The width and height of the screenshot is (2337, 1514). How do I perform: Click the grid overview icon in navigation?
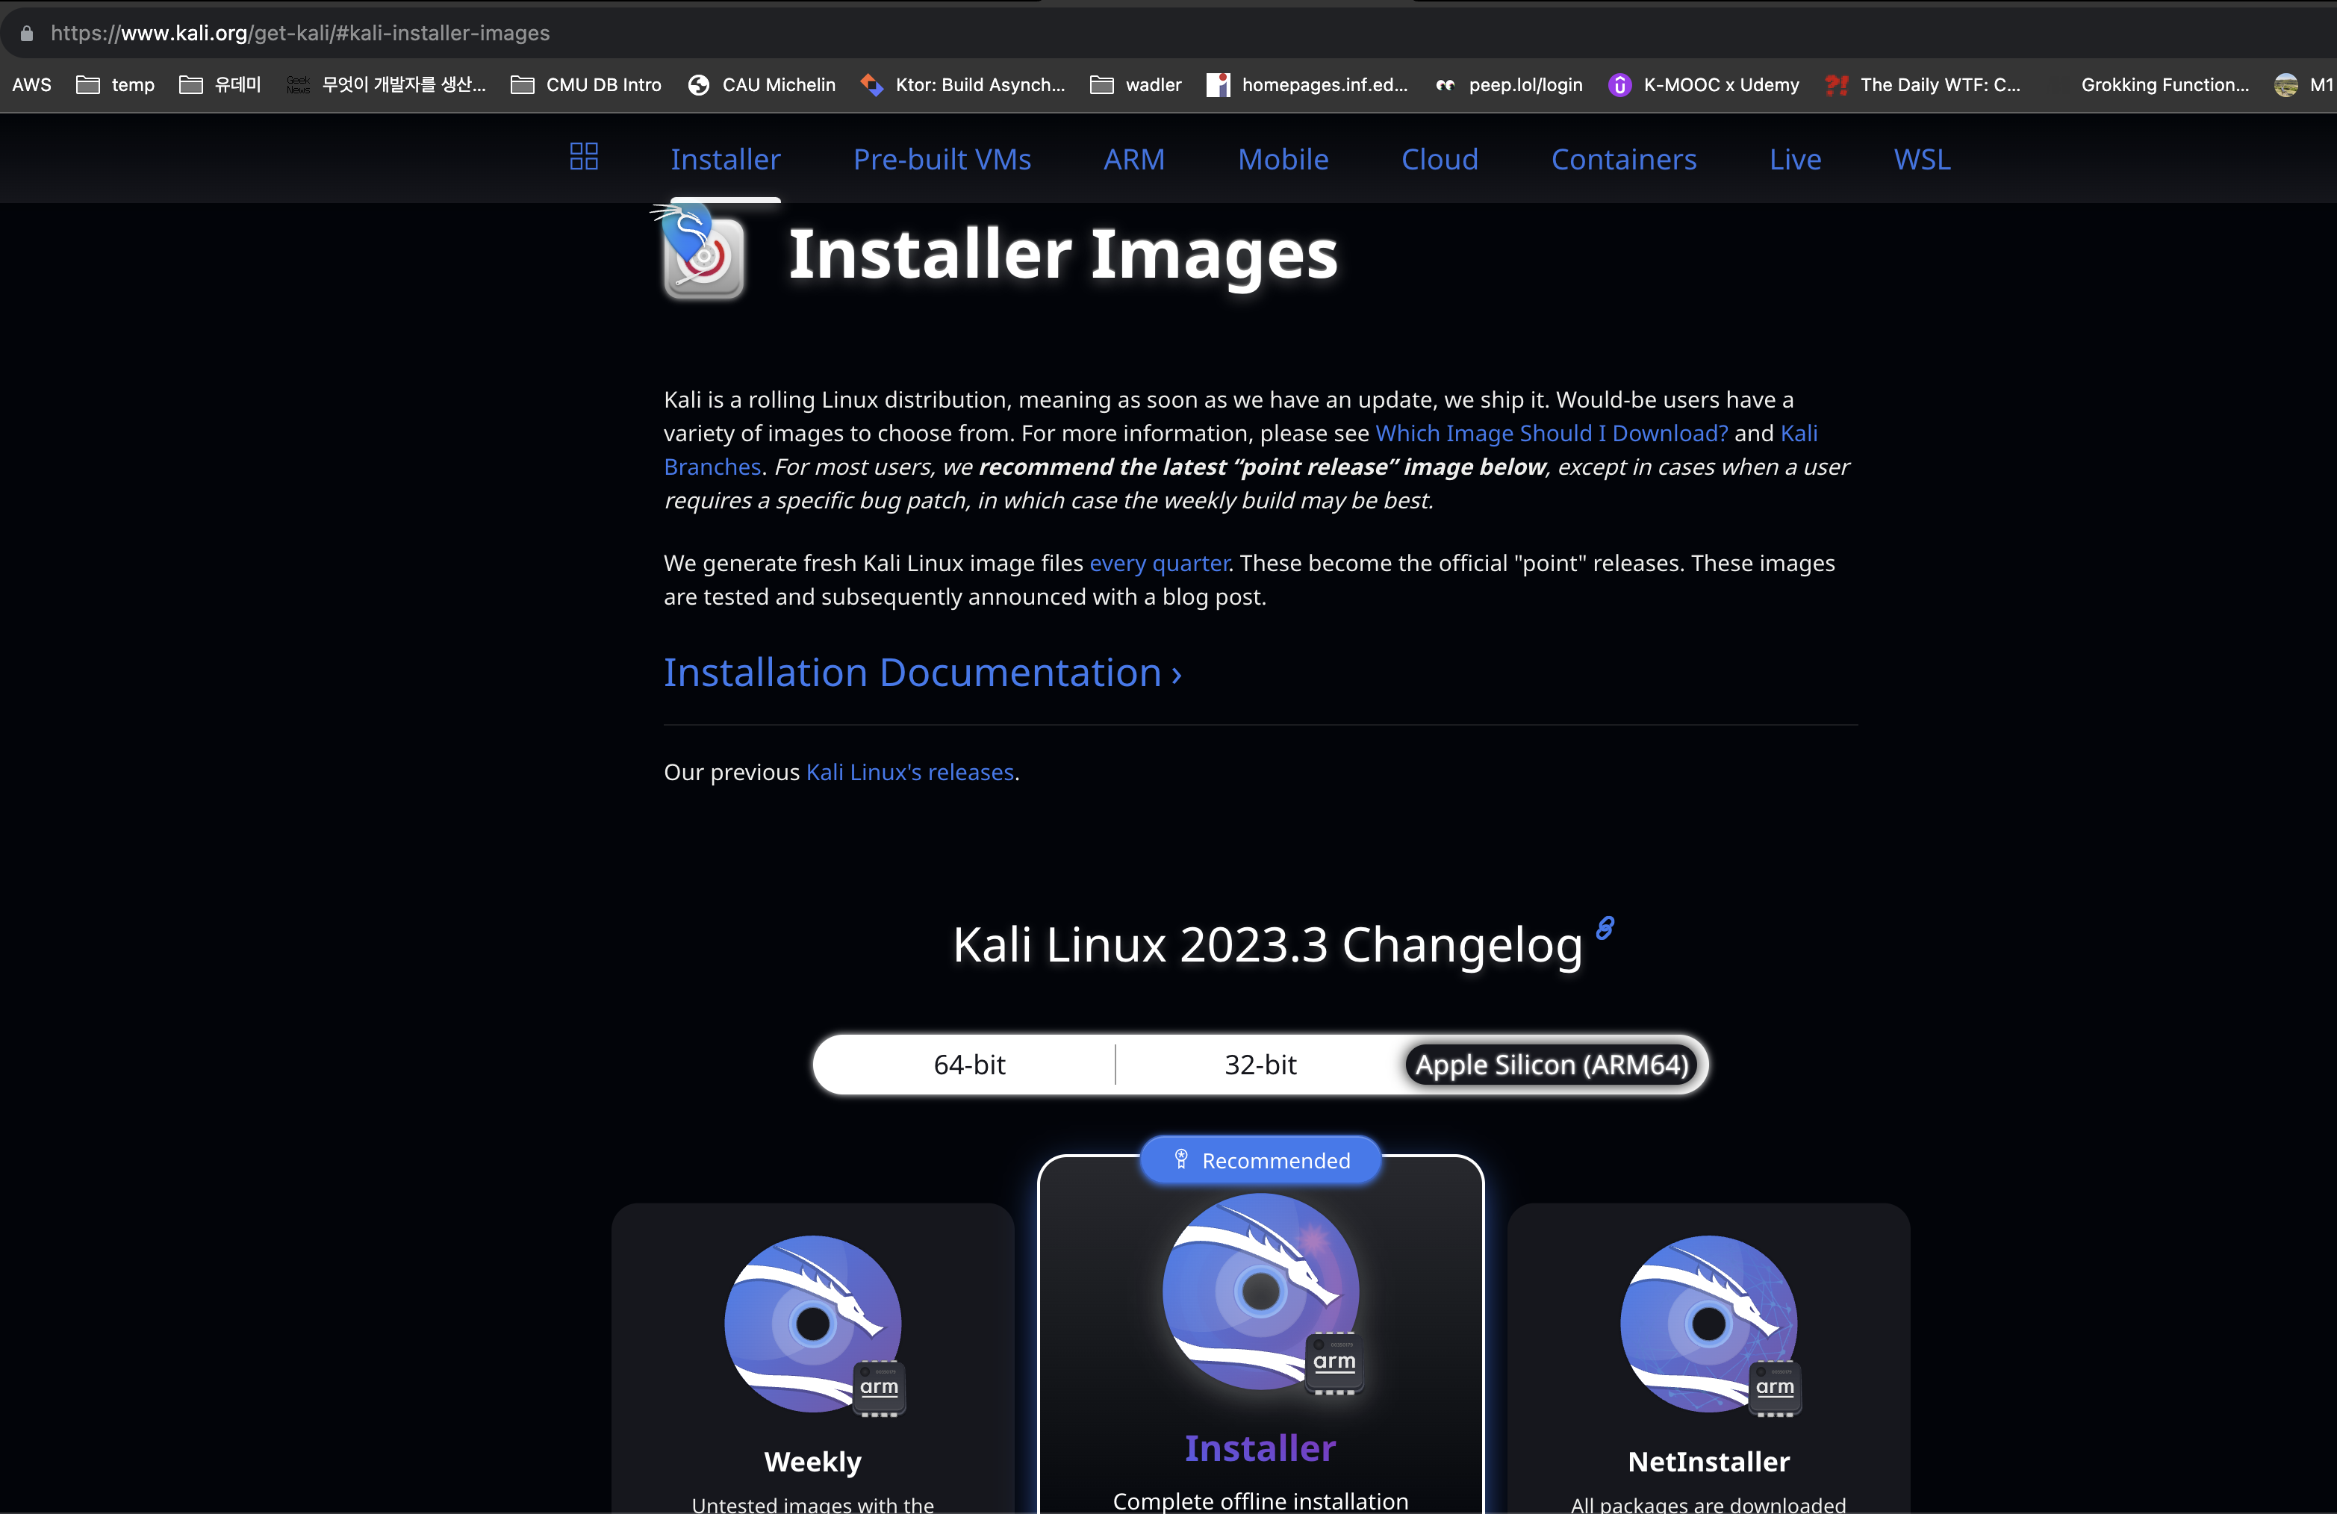pos(583,157)
